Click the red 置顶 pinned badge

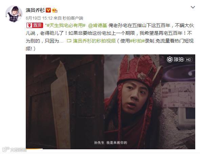35,25
